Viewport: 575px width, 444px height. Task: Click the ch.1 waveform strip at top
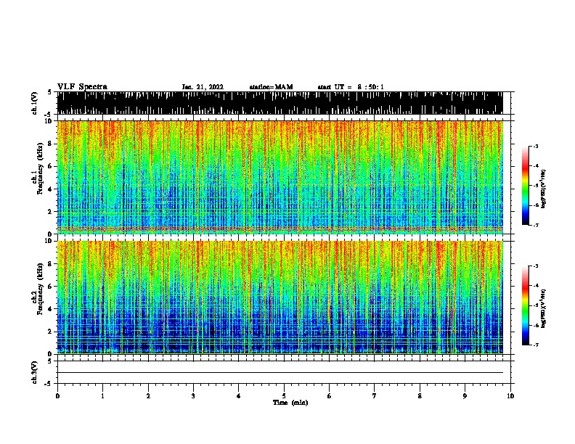click(280, 103)
